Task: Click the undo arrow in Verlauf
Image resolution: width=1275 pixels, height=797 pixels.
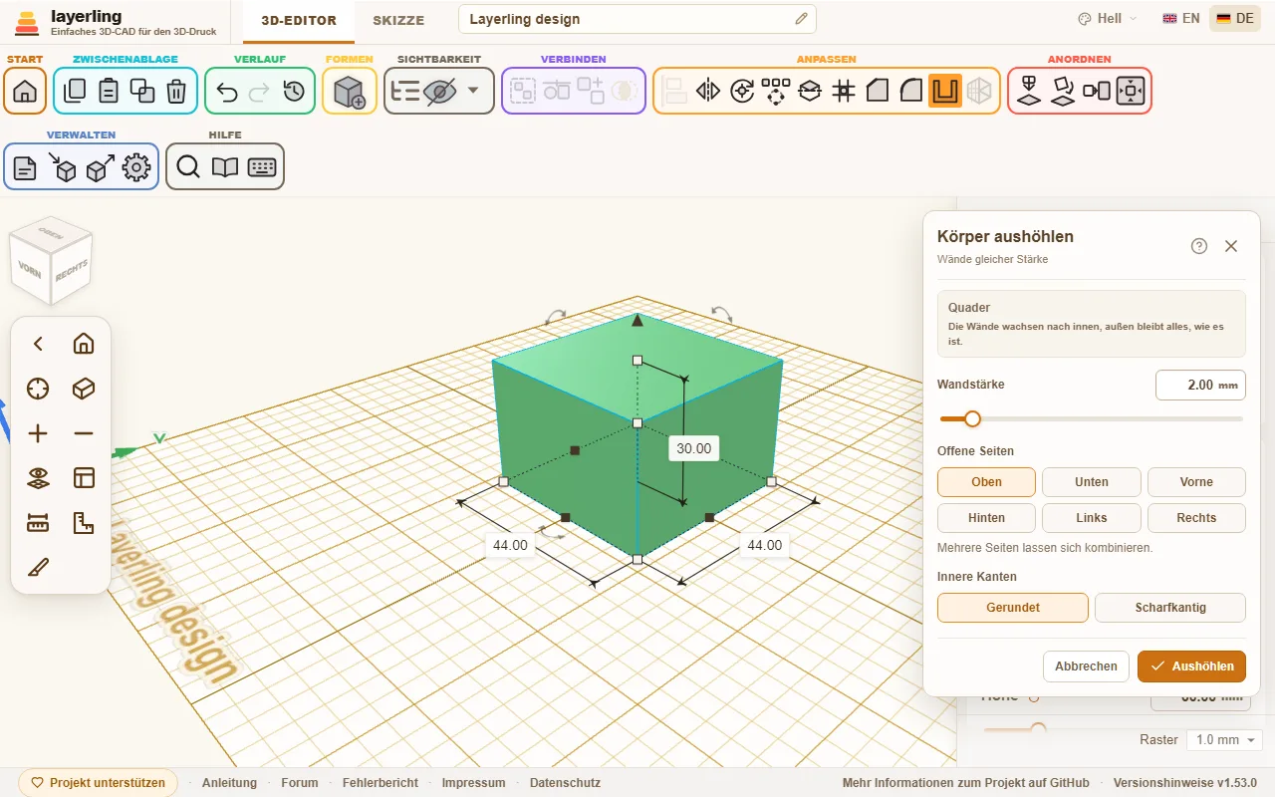Action: point(227,92)
